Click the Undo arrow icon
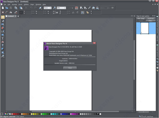This screenshot has width=159, height=118. pos(31,8)
